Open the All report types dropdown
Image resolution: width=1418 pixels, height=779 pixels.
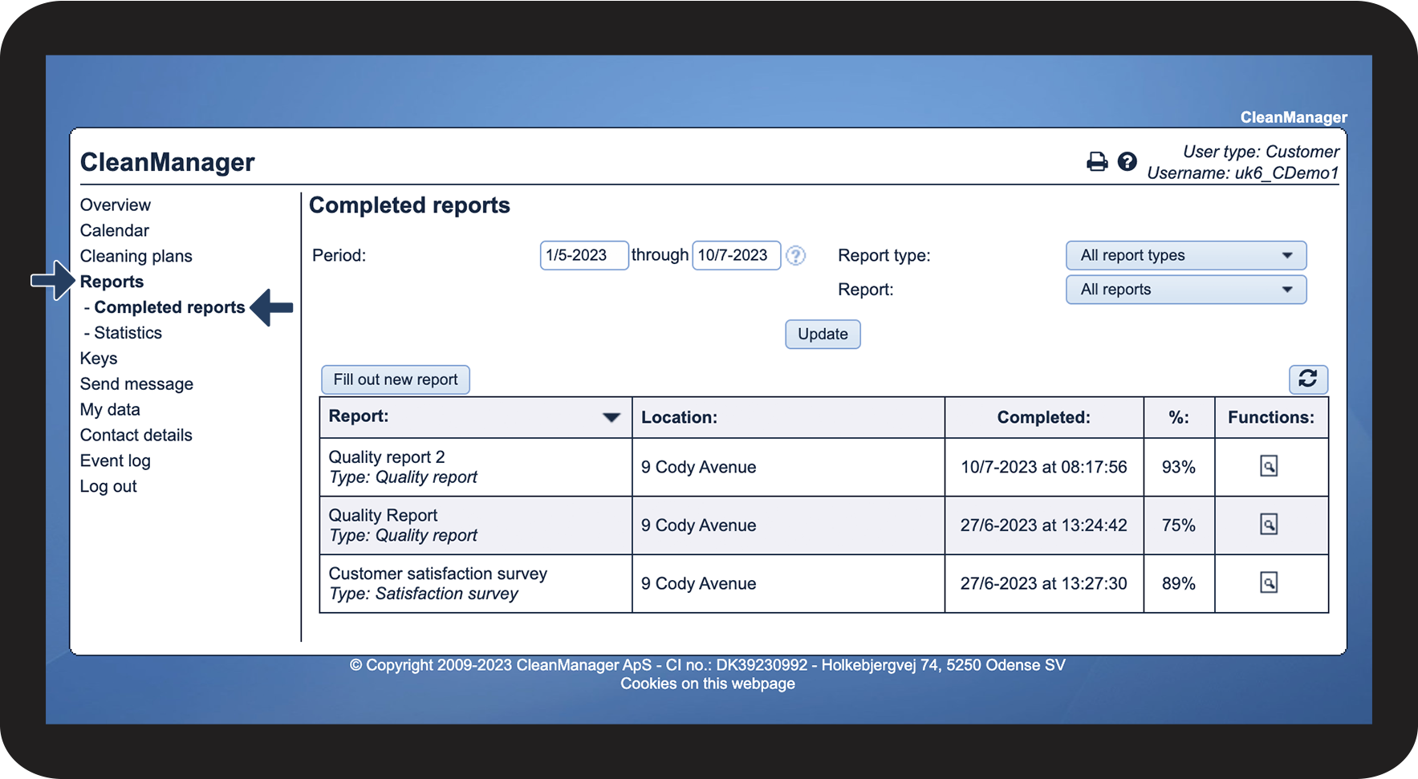point(1185,256)
